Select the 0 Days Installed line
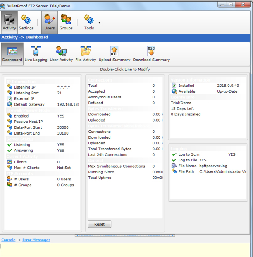The height and width of the screenshot is (257, 253). (186, 114)
